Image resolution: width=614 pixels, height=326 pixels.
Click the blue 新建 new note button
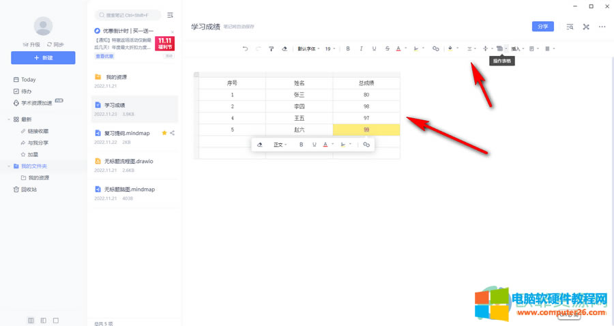tap(43, 57)
